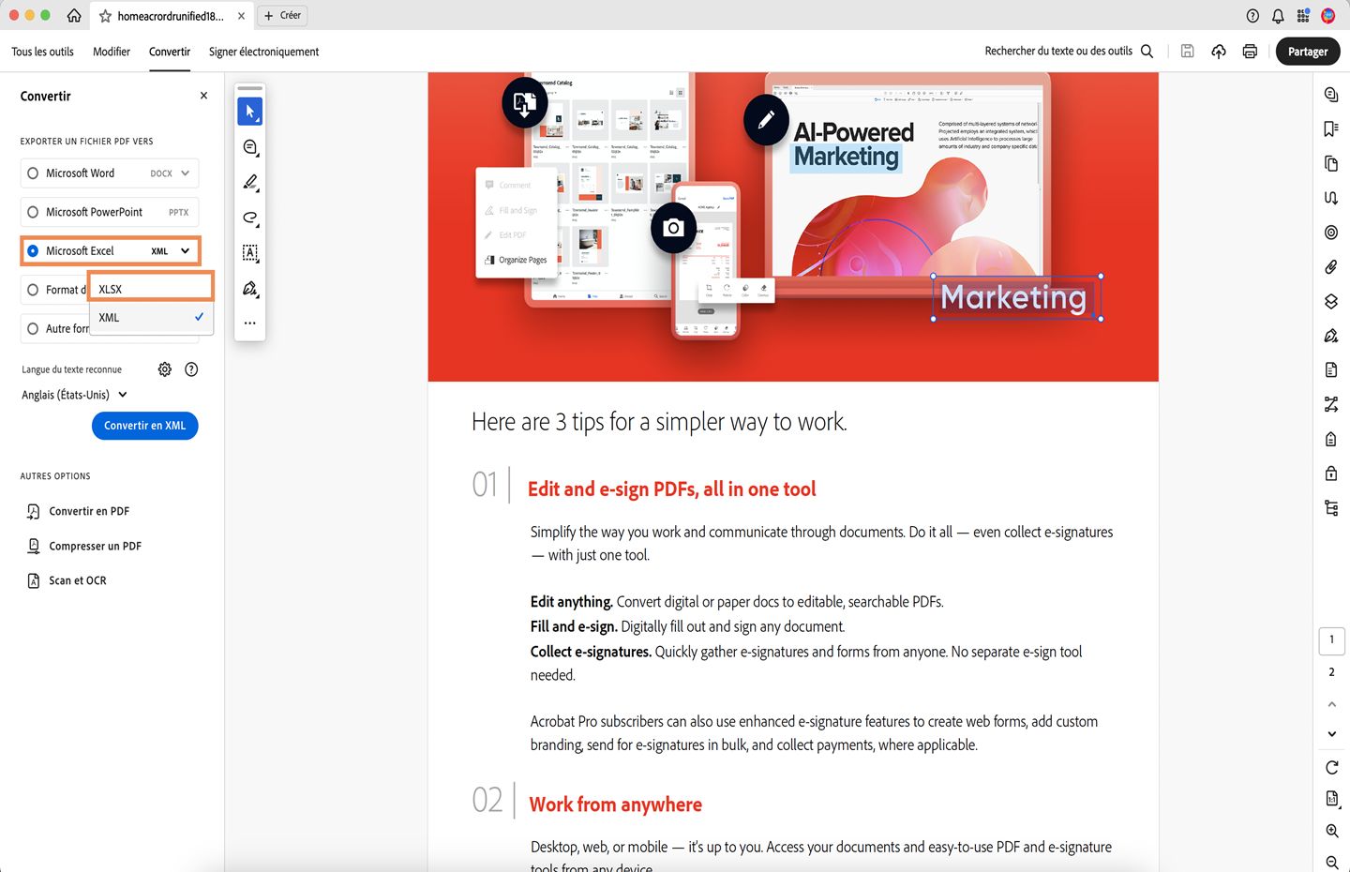Pick the highlighter annotation tool
The image size is (1350, 872).
249,183
